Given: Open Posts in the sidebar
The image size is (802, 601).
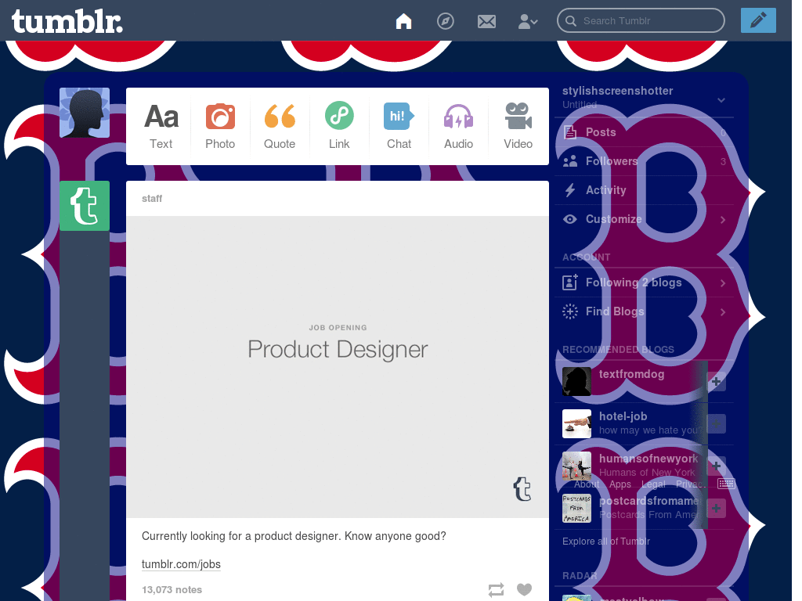Looking at the screenshot, I should (x=644, y=132).
